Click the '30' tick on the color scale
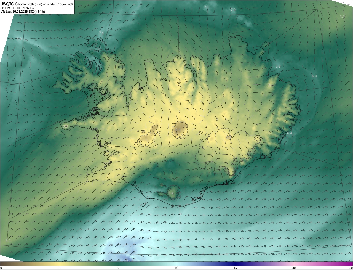Screen dimensions: 353x270 click(x=294, y=268)
